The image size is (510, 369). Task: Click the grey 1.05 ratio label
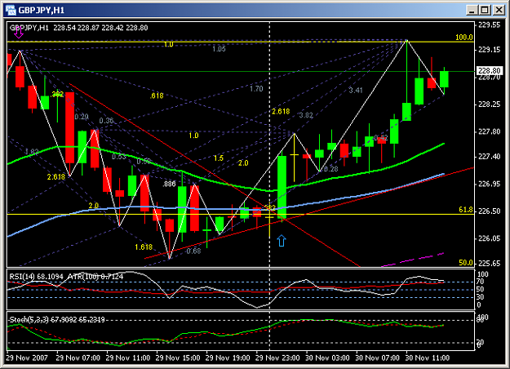point(219,49)
